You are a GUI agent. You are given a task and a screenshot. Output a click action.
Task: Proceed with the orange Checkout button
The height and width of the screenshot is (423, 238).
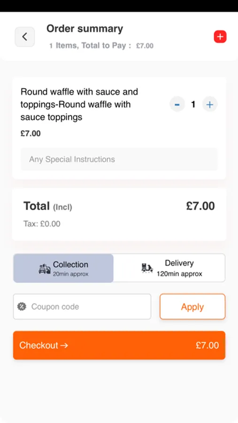pyautogui.click(x=119, y=345)
